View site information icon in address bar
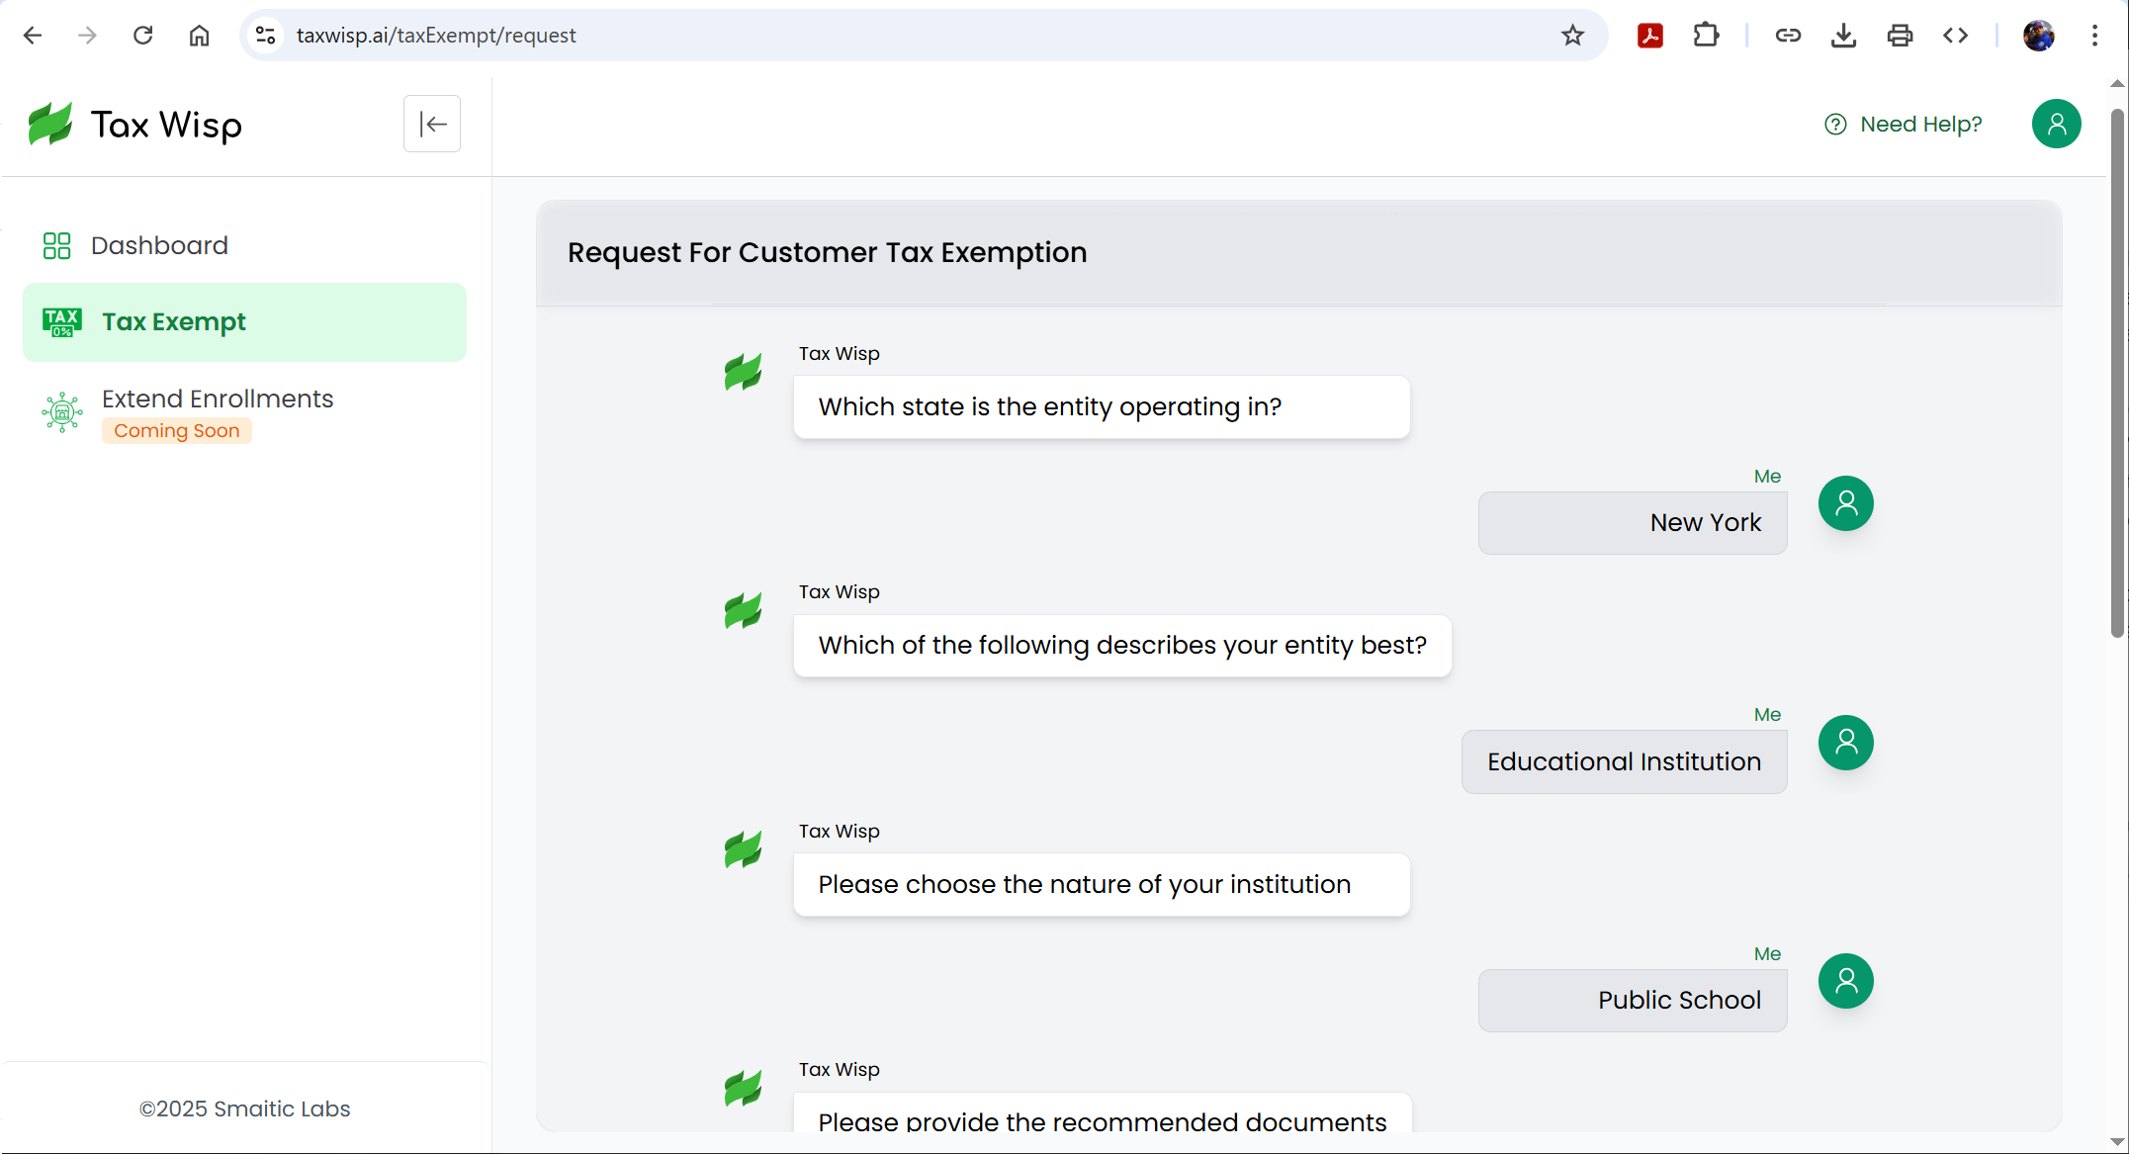2129x1154 pixels. (265, 36)
